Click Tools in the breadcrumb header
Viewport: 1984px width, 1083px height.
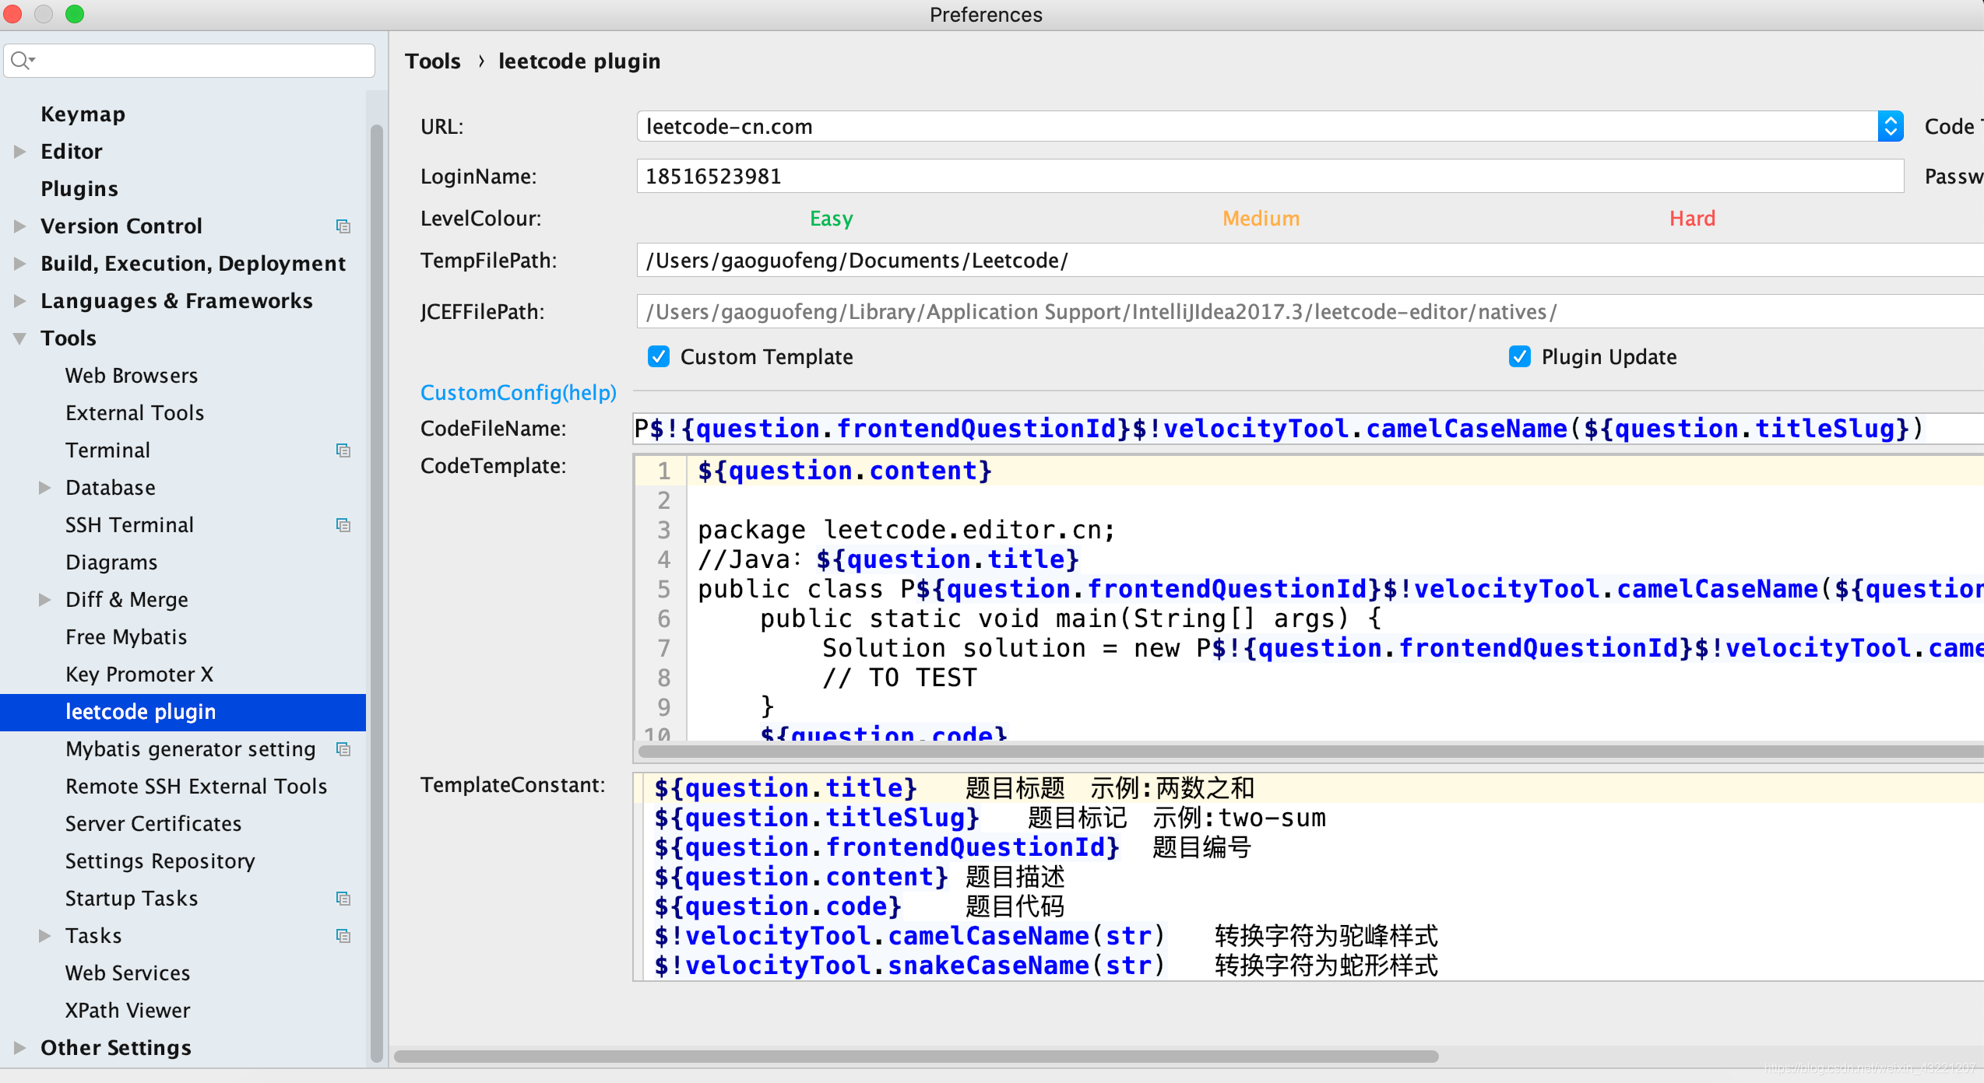pyautogui.click(x=433, y=61)
